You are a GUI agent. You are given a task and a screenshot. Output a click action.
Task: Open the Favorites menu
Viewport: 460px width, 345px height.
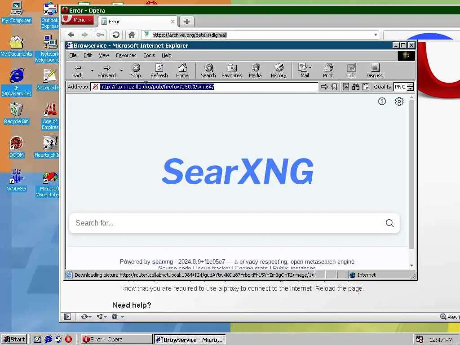(x=126, y=55)
